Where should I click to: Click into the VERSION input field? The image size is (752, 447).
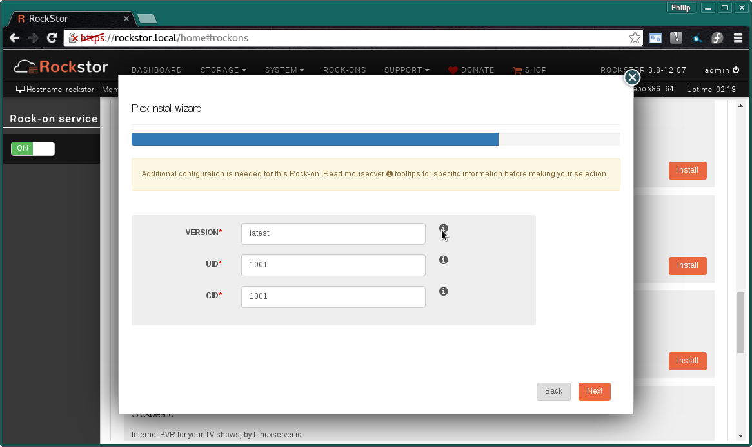click(333, 233)
